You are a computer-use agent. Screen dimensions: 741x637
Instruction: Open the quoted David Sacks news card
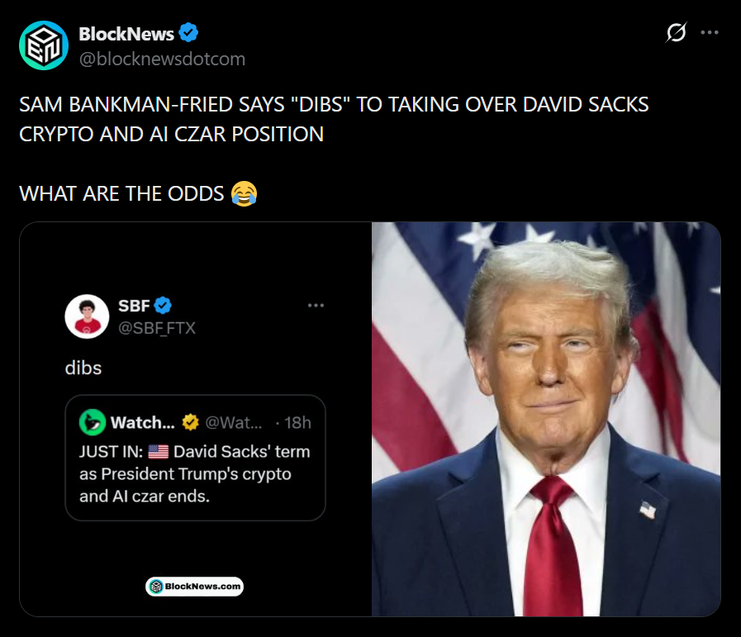(x=195, y=475)
